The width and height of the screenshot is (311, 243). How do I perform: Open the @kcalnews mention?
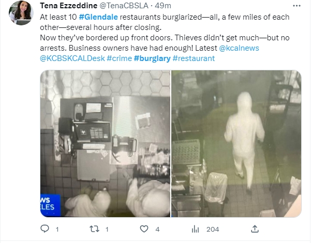pos(239,48)
